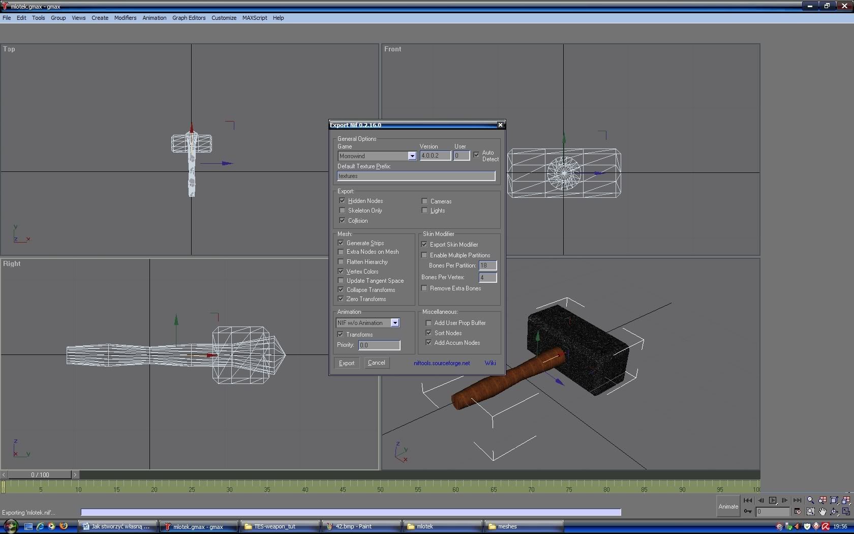Enable Add User Prop Buffer checkbox

point(429,322)
